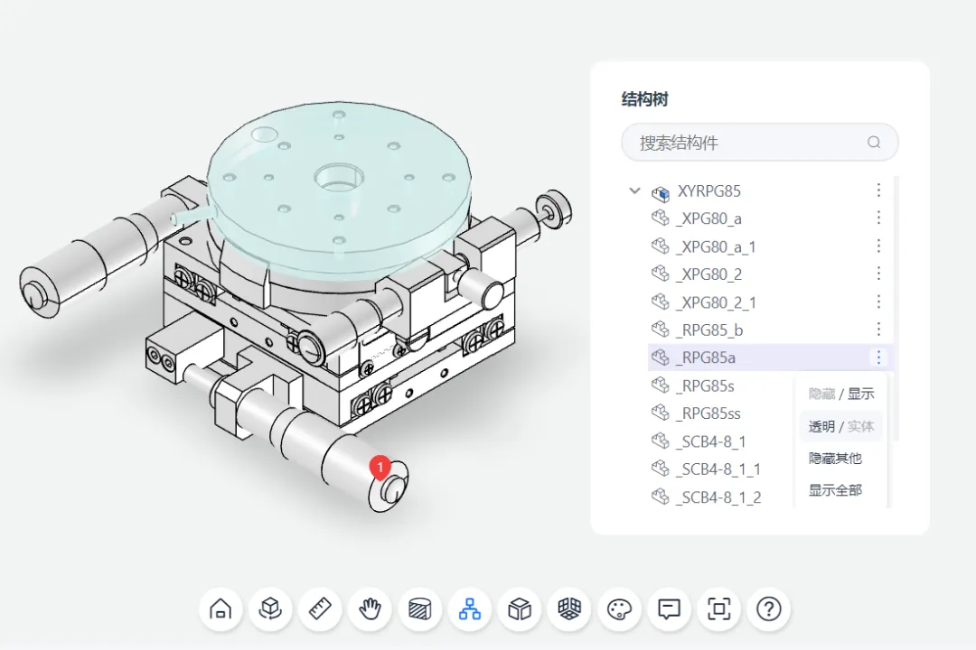Open the help question mark icon
The image size is (976, 650).
point(768,609)
